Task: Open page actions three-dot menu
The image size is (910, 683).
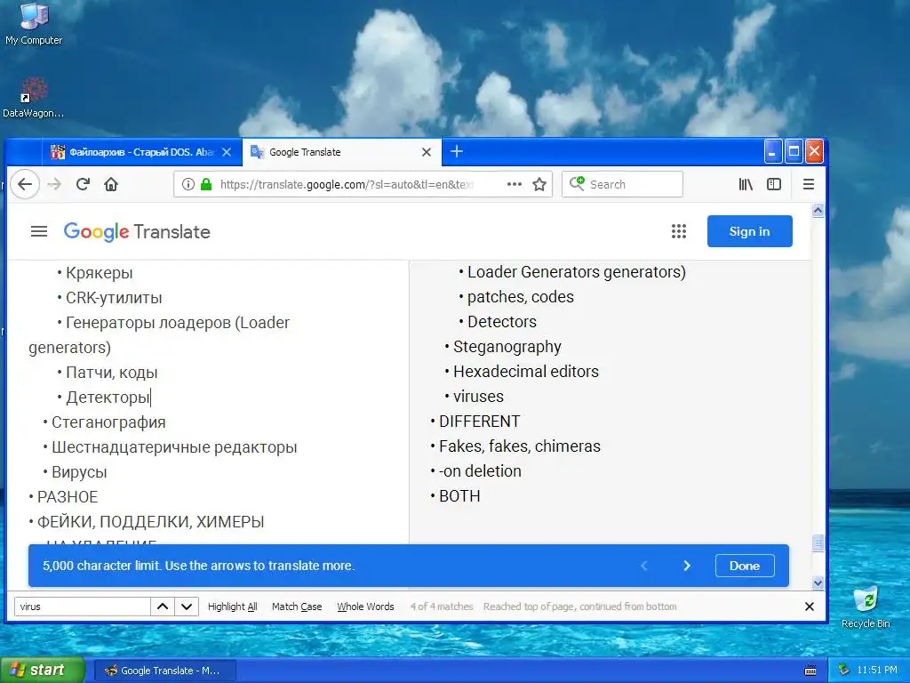Action: (515, 184)
